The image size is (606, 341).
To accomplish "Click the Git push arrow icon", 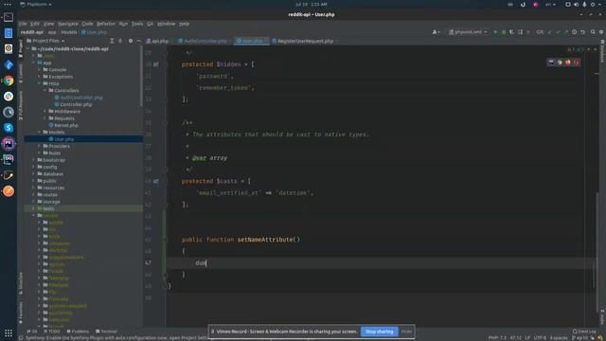I will 566,32.
